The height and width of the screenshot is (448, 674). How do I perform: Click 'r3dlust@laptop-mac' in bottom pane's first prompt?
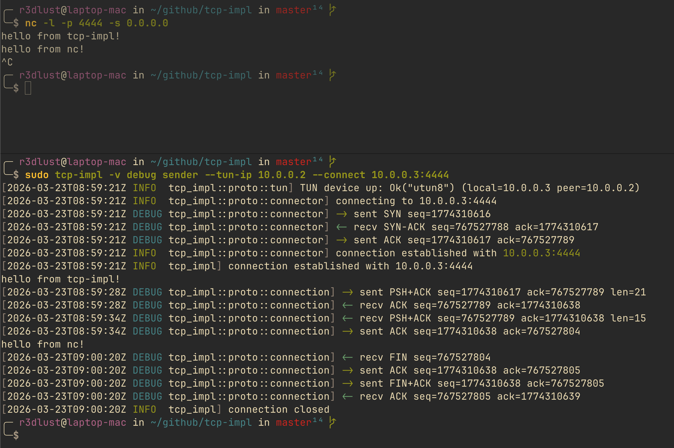[x=73, y=162]
